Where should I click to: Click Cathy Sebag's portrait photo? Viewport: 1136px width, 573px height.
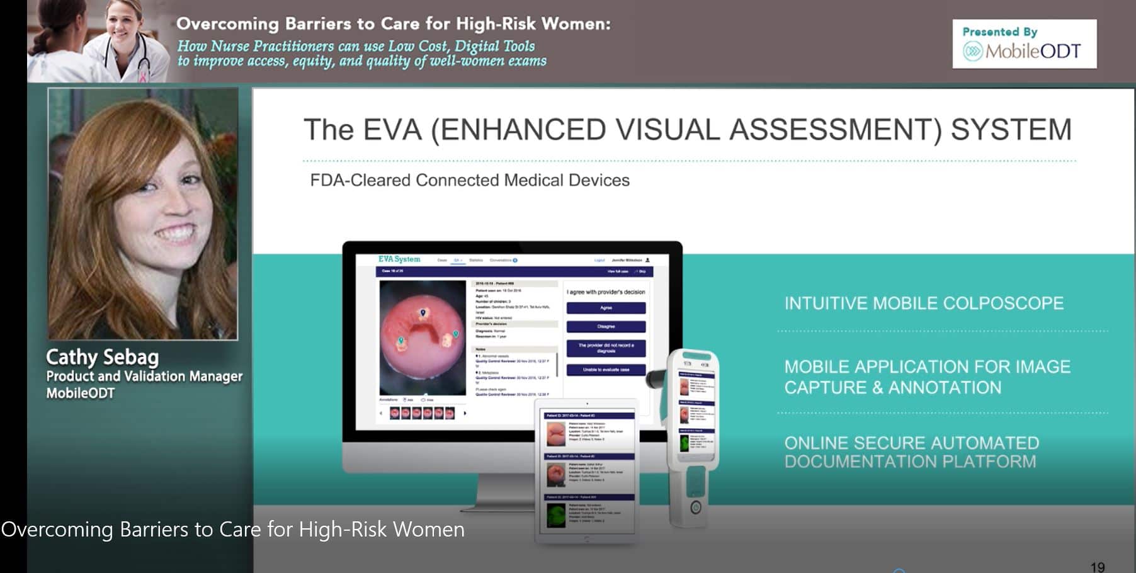[143, 214]
